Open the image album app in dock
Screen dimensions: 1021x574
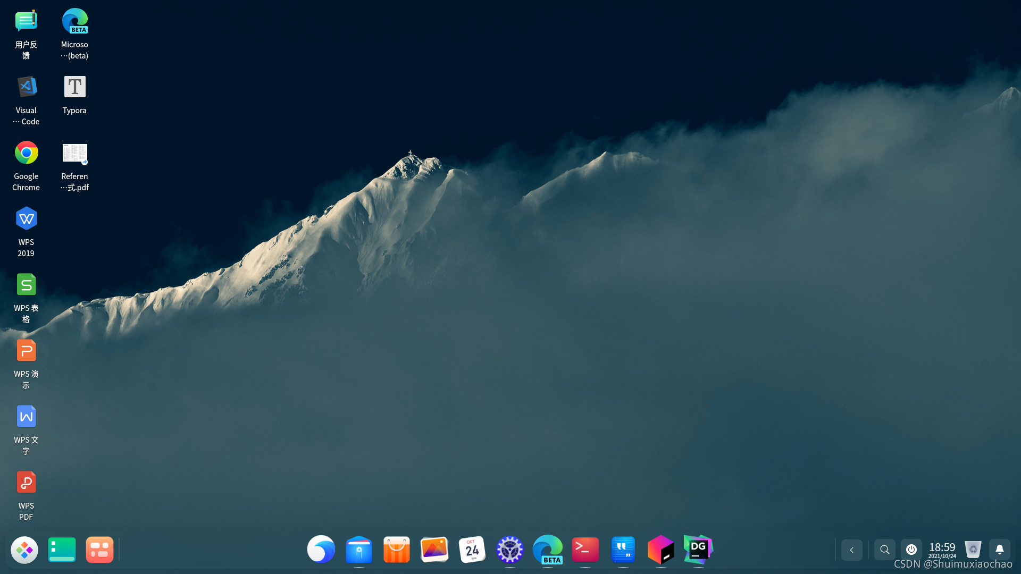434,549
